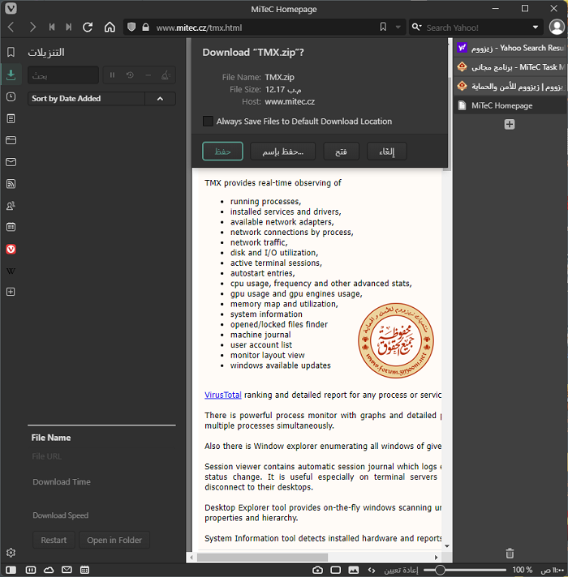Open the Feeds panel
Viewport: 568px width, 577px height.
[x=11, y=184]
